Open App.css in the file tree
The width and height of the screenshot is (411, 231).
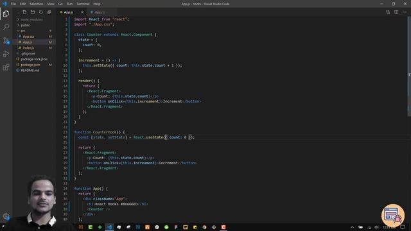click(x=28, y=37)
